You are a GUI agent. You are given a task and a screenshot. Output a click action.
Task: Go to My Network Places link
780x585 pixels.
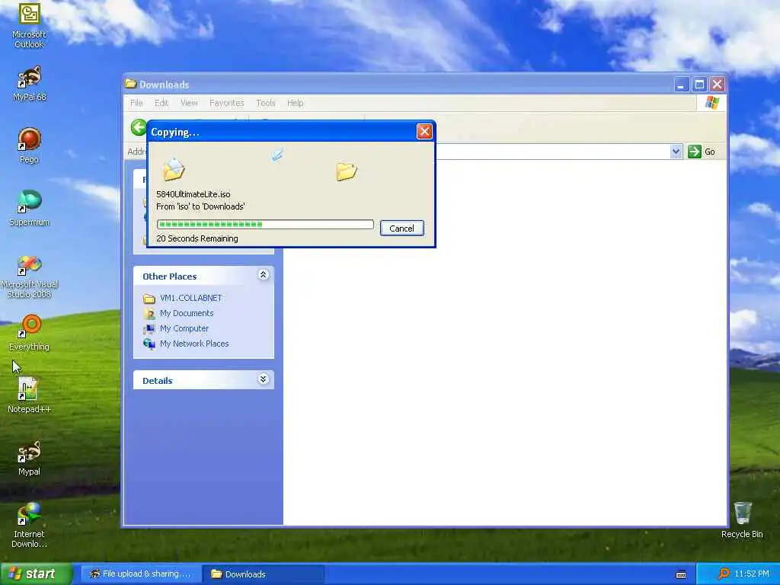point(194,344)
